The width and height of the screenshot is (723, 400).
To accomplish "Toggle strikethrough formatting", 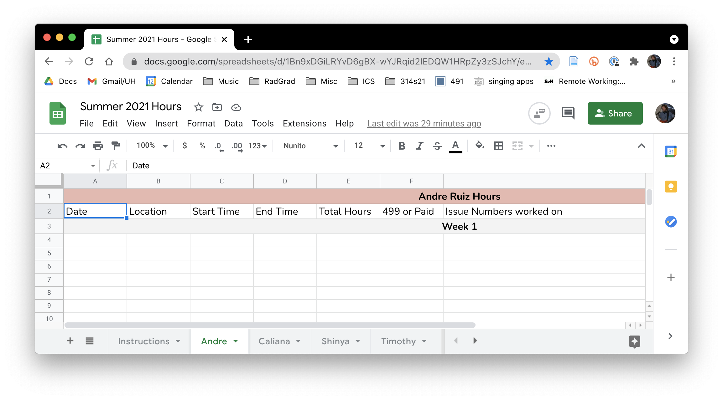I will [437, 146].
